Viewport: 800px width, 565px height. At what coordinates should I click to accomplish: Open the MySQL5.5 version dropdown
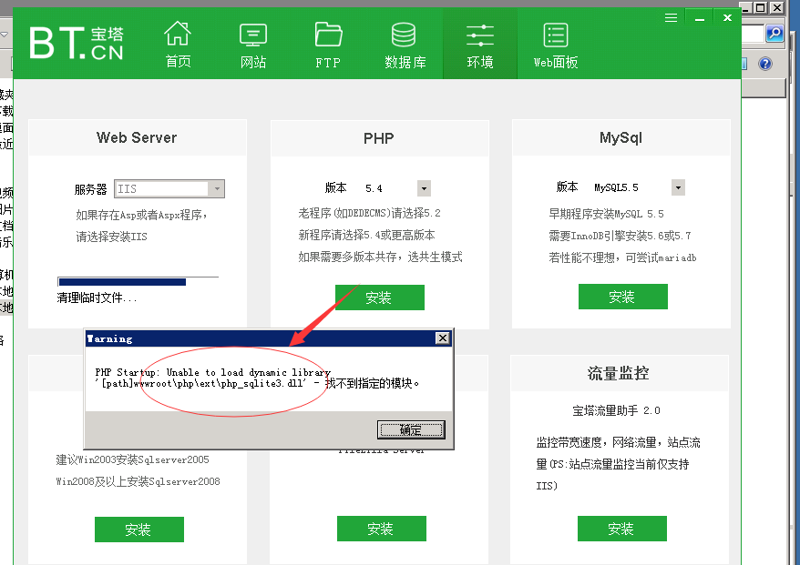(678, 187)
